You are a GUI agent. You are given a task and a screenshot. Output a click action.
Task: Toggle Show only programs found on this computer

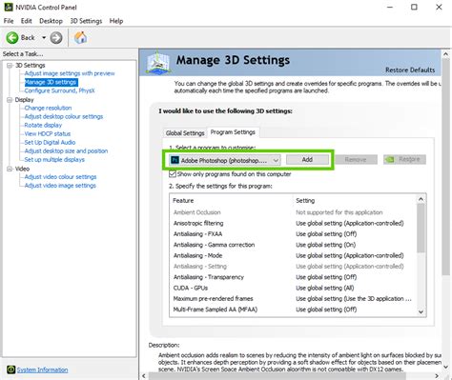coord(173,174)
